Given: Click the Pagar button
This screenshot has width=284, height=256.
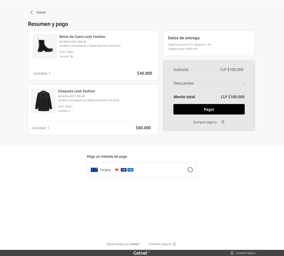Looking at the screenshot, I should tap(209, 109).
